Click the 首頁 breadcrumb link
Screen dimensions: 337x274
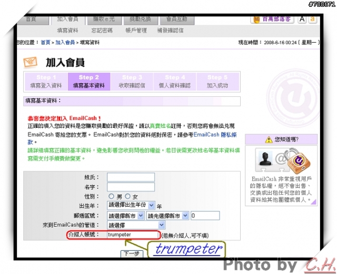pyautogui.click(x=45, y=43)
